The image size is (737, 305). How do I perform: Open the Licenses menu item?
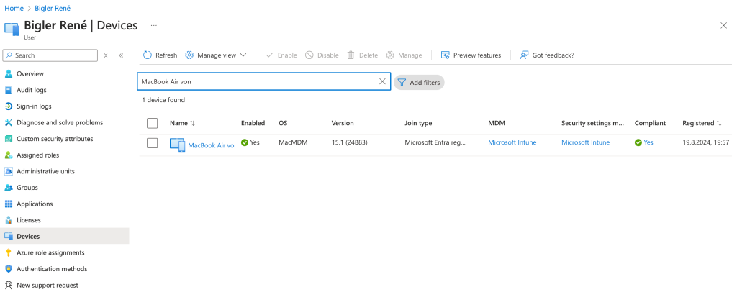29,220
